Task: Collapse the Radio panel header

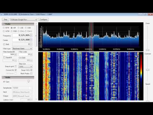Action: 18,24
